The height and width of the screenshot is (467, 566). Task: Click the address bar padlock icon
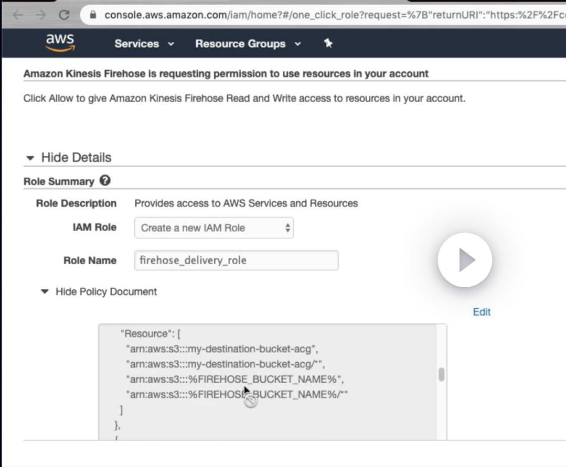93,15
